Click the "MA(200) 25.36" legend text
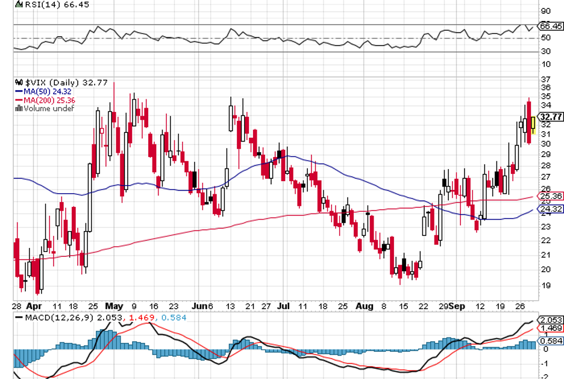564x379 pixels. tap(50, 100)
